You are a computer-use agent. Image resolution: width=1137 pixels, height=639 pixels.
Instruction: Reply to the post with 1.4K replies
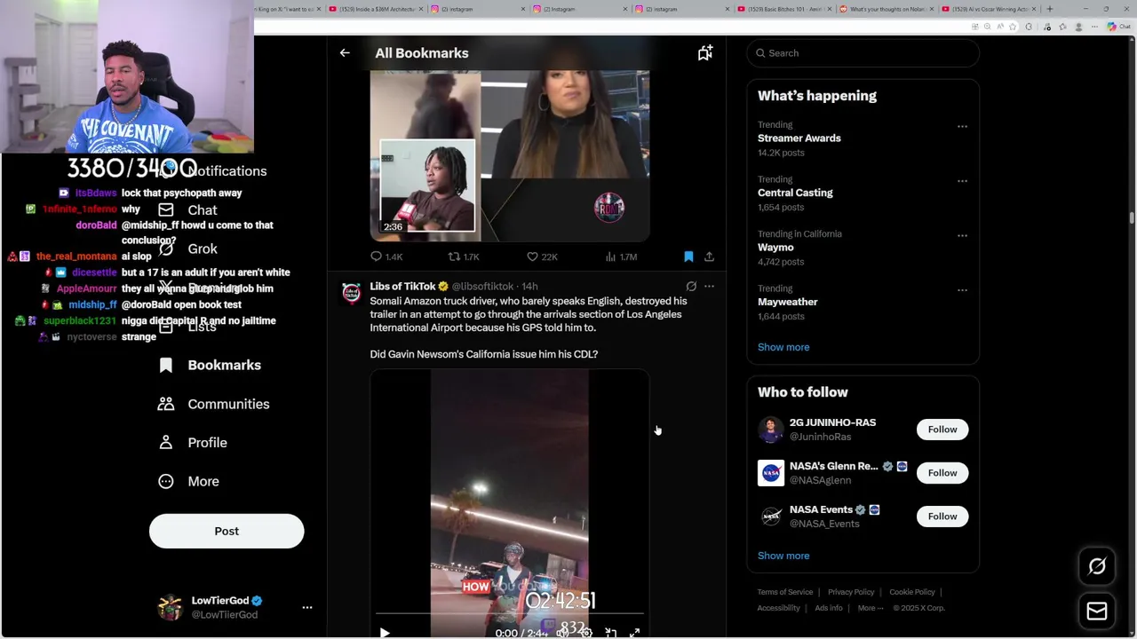(386, 256)
